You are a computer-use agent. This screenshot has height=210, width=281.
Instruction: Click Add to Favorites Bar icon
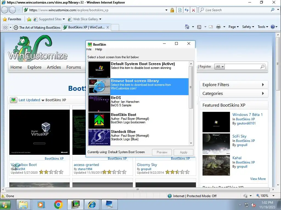[29, 19]
